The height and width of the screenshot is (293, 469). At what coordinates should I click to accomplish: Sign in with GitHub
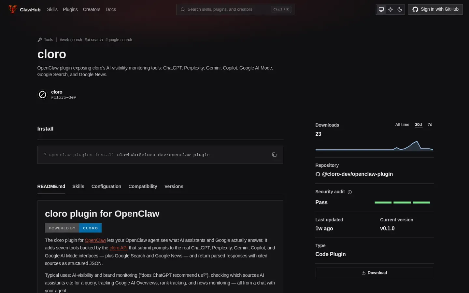point(435,9)
